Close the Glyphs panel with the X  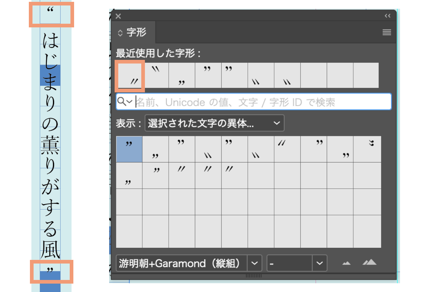click(x=118, y=16)
